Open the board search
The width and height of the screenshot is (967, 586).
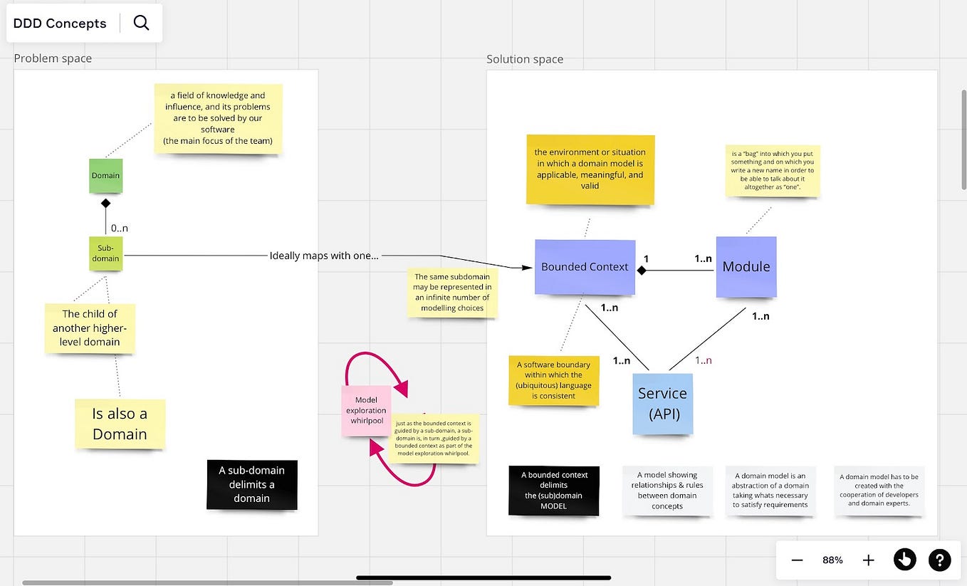[141, 22]
